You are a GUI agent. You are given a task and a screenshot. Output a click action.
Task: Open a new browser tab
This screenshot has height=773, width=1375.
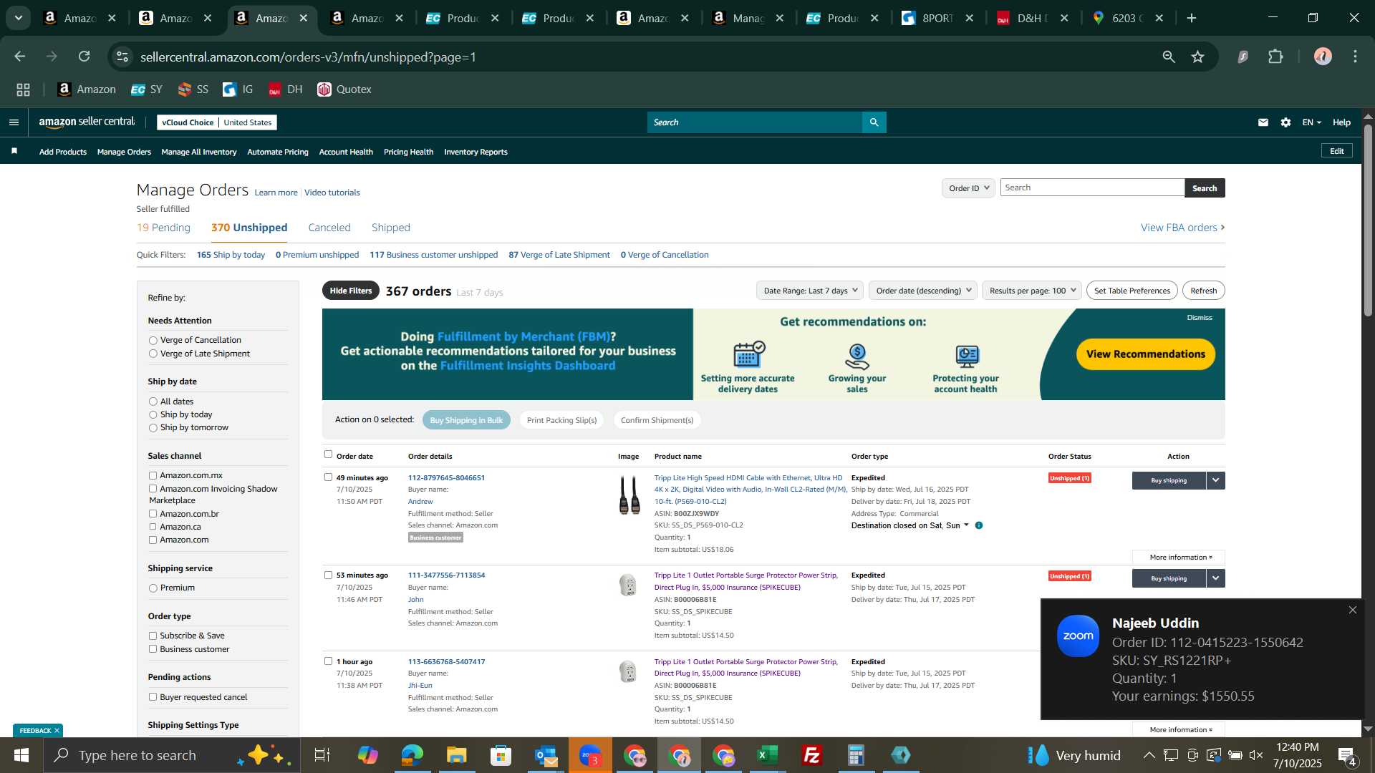coord(1192,18)
